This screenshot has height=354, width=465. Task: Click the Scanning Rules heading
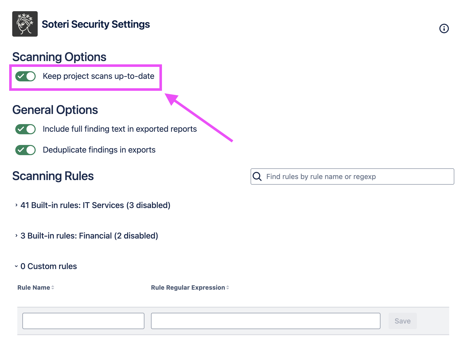coord(53,176)
